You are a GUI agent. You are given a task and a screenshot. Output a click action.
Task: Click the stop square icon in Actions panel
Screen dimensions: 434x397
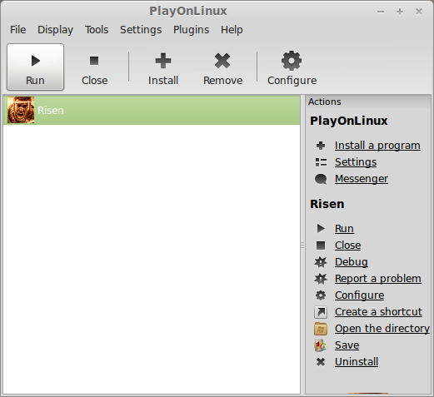tap(321, 246)
